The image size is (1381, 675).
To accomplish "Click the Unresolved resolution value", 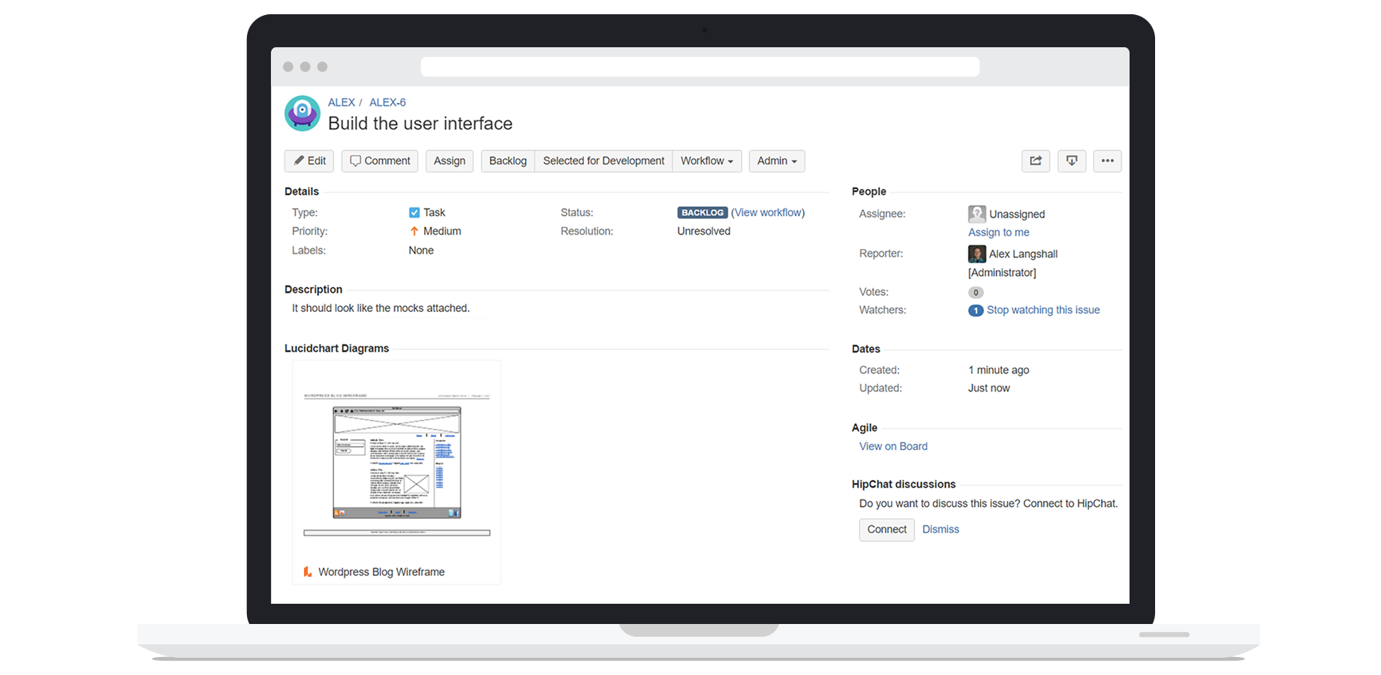I will tap(704, 231).
